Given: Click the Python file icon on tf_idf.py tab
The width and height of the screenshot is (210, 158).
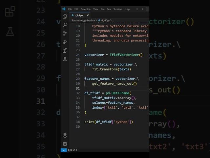Looking at the screenshot, I should pyautogui.click(x=73, y=15).
